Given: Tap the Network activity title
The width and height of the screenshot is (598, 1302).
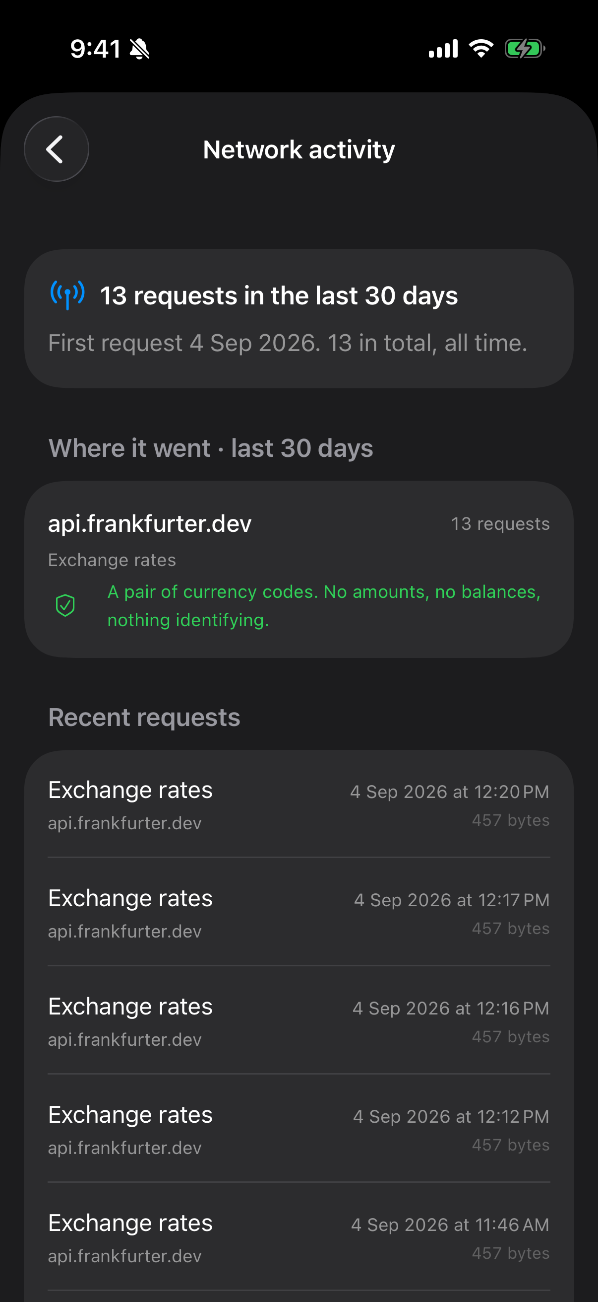Looking at the screenshot, I should (x=299, y=149).
